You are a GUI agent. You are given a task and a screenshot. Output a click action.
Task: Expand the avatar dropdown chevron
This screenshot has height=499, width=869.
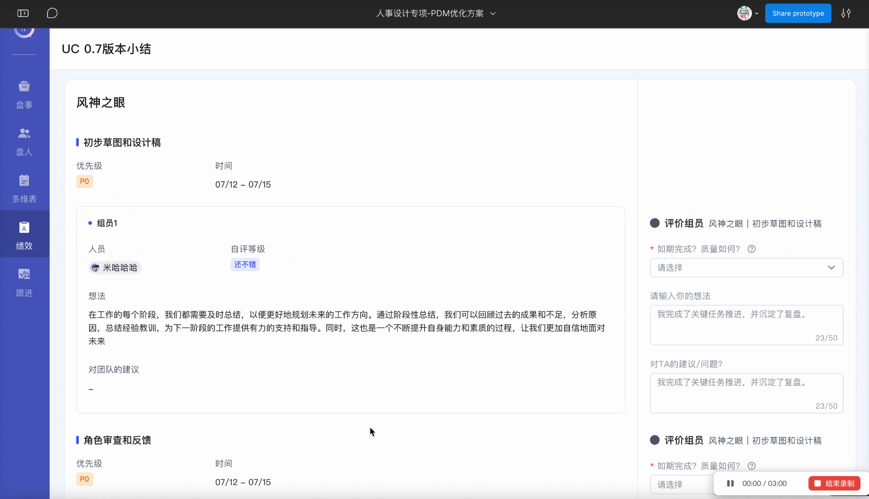757,14
